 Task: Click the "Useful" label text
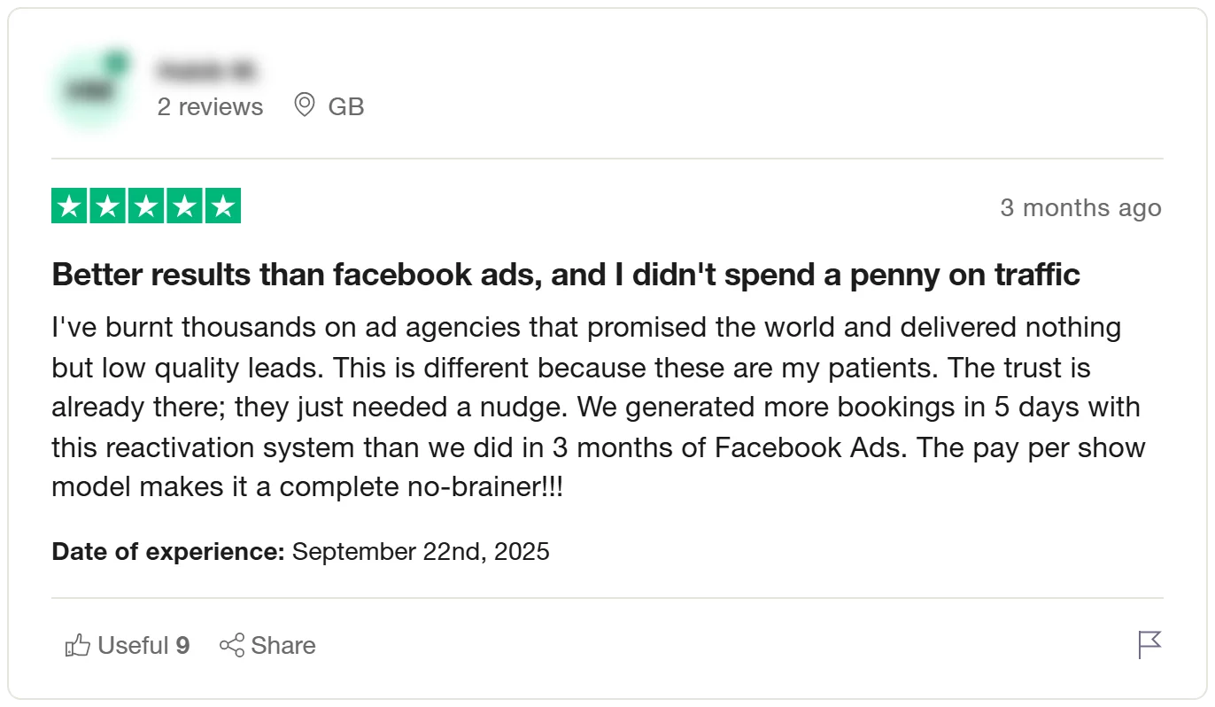pyautogui.click(x=133, y=645)
